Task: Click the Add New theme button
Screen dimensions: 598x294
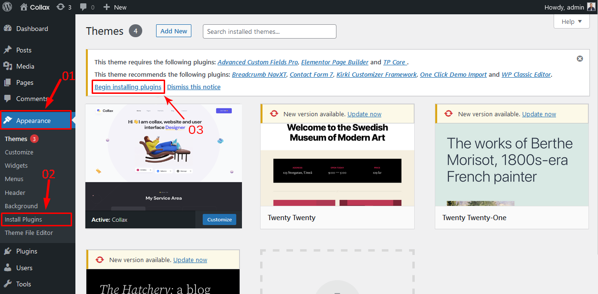Action: [174, 31]
